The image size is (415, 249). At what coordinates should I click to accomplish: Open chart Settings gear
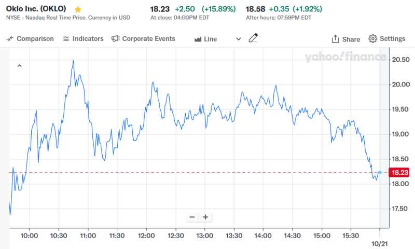click(x=372, y=39)
